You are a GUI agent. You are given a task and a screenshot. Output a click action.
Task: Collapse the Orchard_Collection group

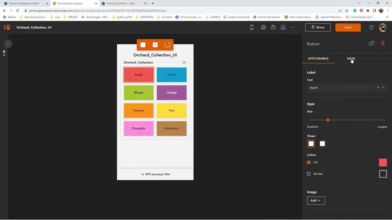(x=184, y=62)
